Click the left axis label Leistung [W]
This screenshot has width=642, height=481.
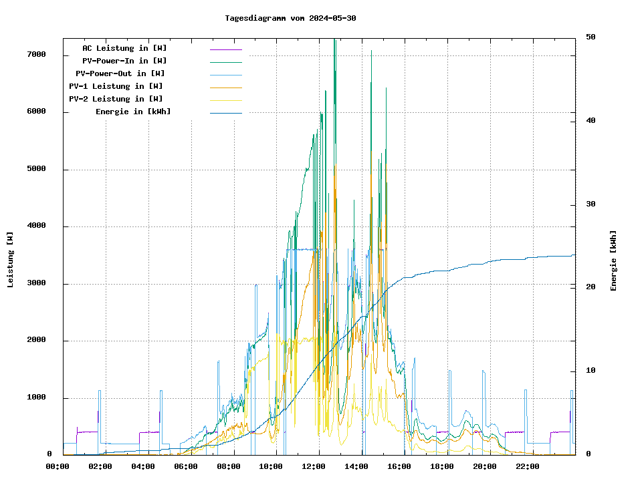point(11,260)
